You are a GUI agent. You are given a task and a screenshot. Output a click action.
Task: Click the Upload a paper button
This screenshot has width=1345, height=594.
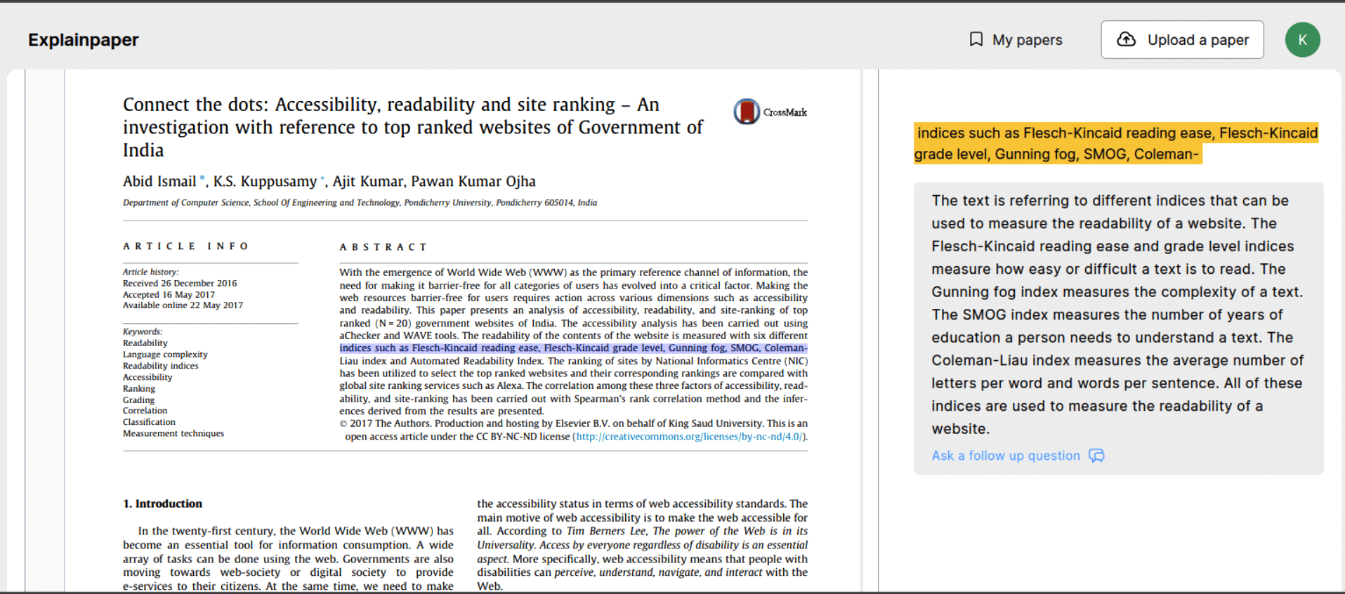[x=1182, y=39]
